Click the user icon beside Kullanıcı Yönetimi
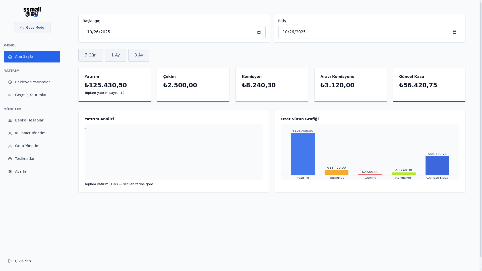Viewport: 482px width, 271px height. 10,133
